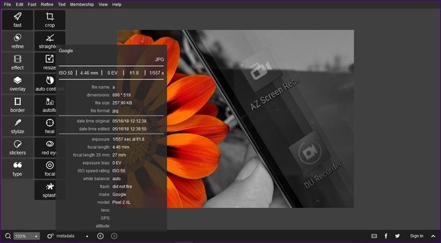Click the '1/557 s' header shutter value

(x=157, y=73)
